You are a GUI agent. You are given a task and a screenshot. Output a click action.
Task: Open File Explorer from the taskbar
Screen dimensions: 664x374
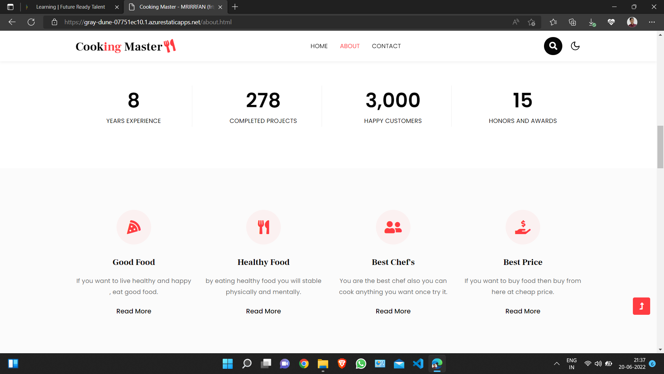323,364
